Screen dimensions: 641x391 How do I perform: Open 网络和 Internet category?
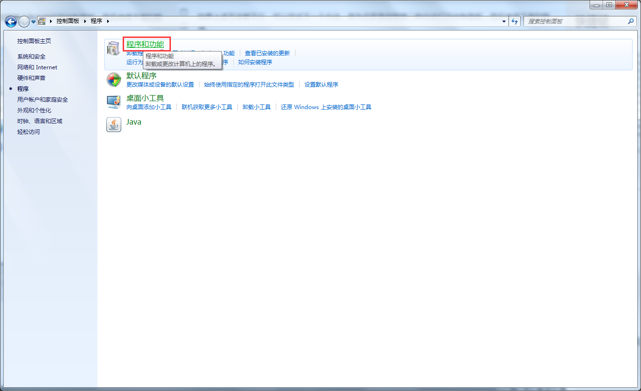37,67
